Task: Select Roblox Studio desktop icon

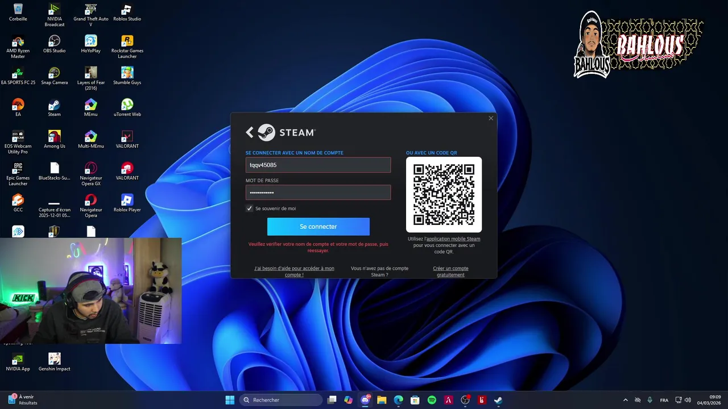Action: [x=127, y=12]
